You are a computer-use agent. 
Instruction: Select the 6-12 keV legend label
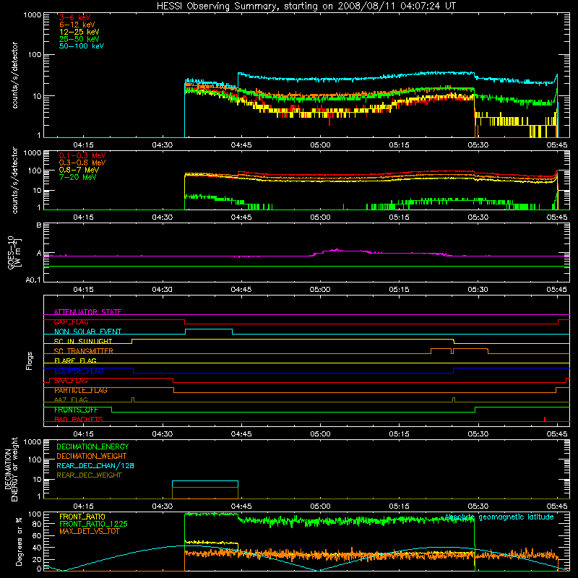77,25
